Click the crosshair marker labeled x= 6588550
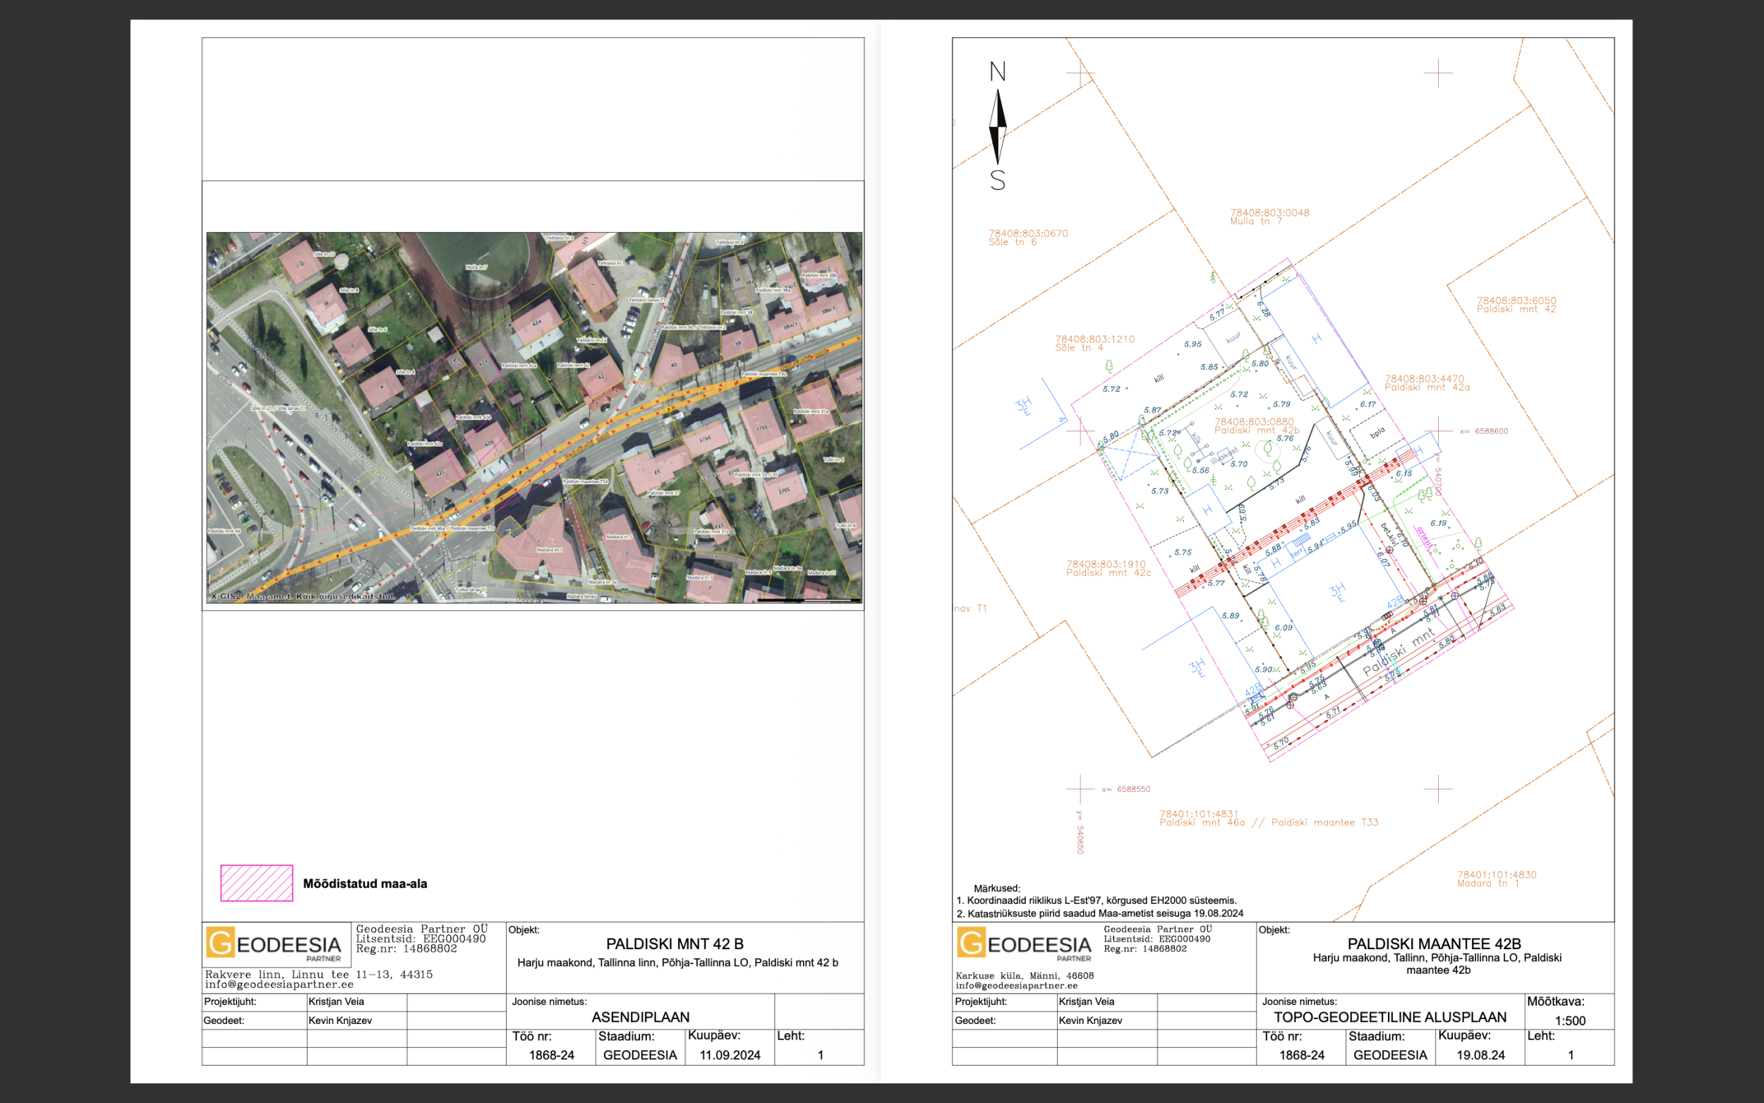This screenshot has width=1764, height=1103. click(1080, 788)
